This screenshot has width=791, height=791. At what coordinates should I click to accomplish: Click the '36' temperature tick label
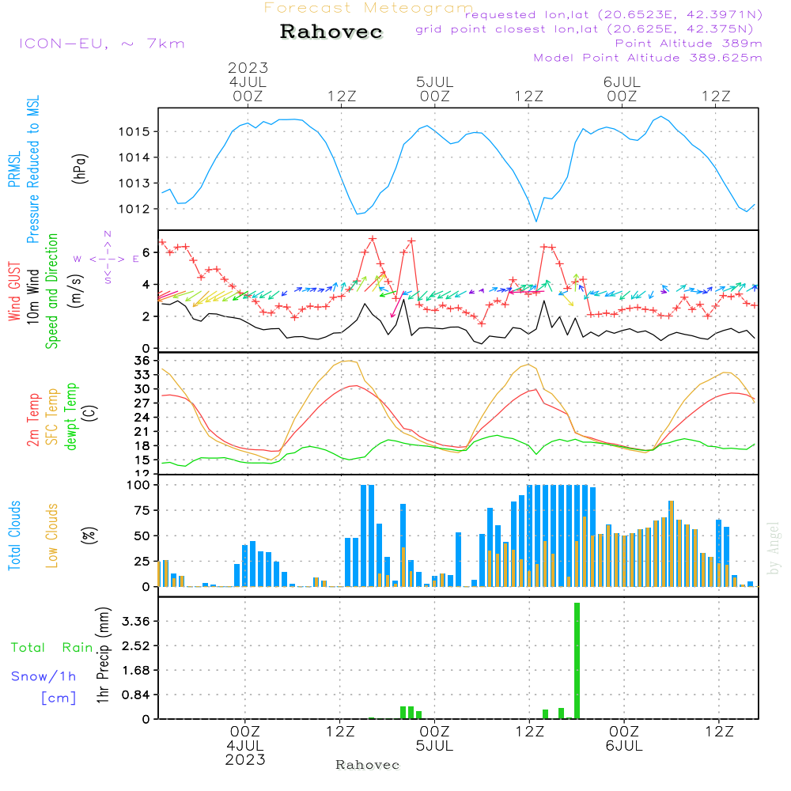tap(142, 360)
